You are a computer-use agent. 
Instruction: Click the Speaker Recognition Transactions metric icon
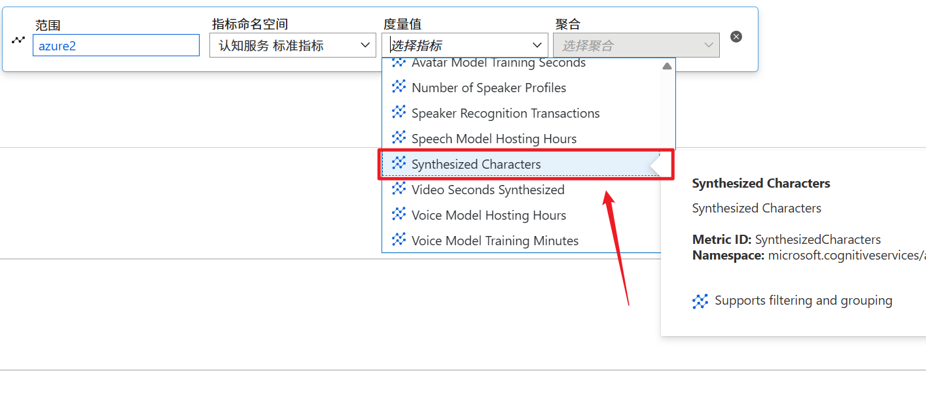click(399, 112)
